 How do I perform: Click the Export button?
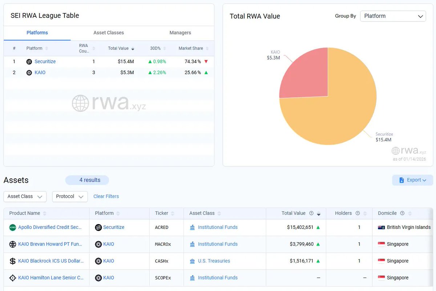412,180
